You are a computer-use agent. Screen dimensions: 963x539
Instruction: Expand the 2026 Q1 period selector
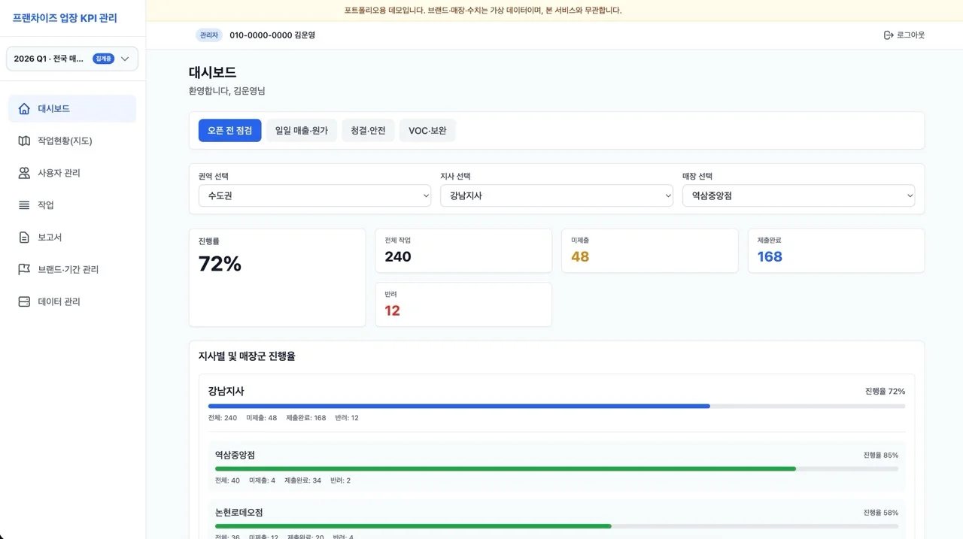tap(72, 59)
